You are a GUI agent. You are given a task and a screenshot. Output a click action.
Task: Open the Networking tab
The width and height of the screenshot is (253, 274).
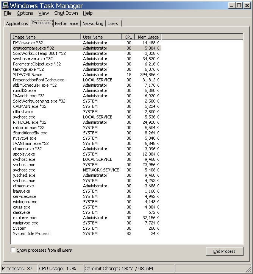coord(93,23)
